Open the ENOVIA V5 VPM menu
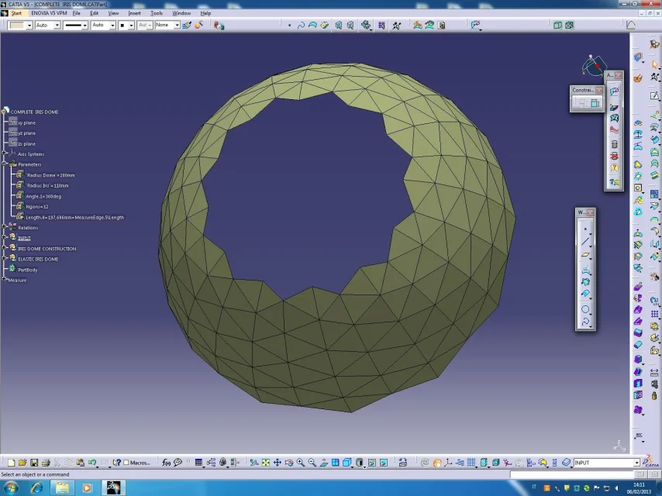Screen dimensions: 662x496 coord(49,13)
